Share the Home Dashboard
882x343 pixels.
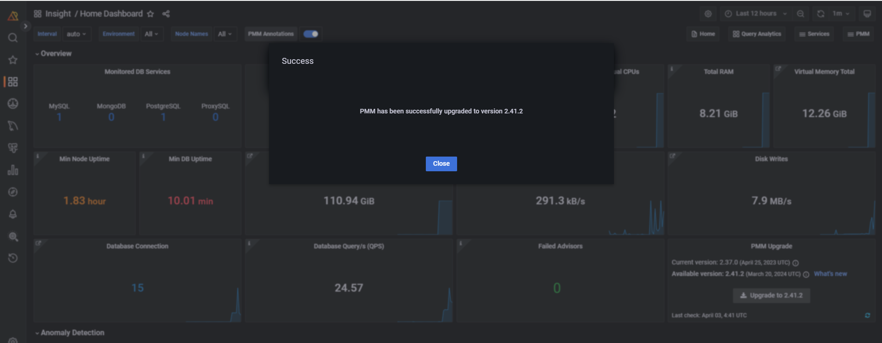[166, 14]
